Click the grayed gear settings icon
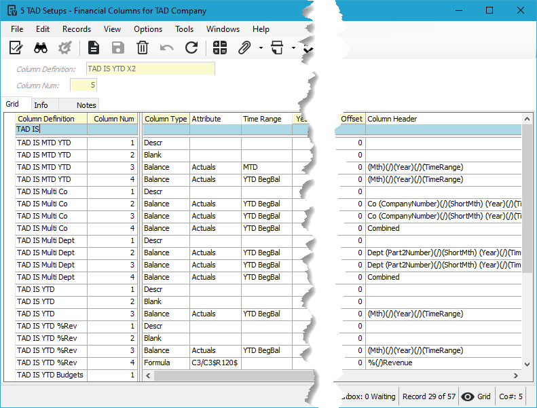Viewport: 537px width, 408px height. (64, 48)
